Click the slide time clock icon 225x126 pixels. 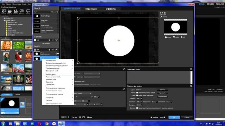pos(57,12)
